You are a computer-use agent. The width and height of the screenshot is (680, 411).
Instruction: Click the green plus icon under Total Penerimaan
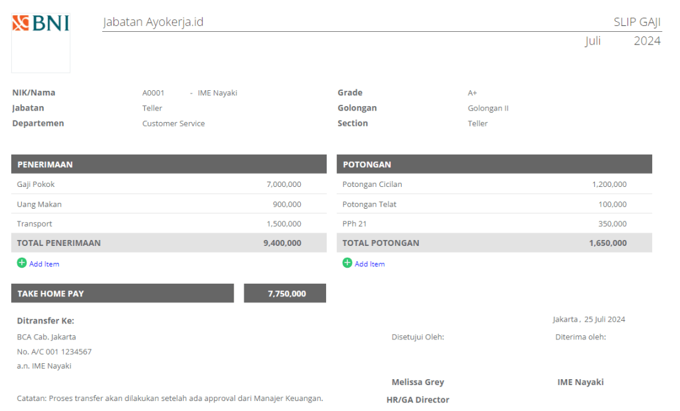coord(22,263)
